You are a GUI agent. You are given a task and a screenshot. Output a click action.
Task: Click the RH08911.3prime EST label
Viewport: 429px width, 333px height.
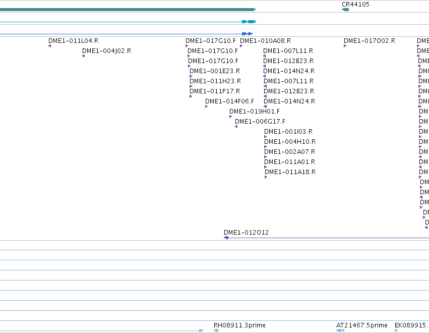(239, 325)
